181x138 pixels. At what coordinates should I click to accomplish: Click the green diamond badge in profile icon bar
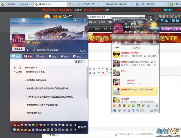point(33,125)
